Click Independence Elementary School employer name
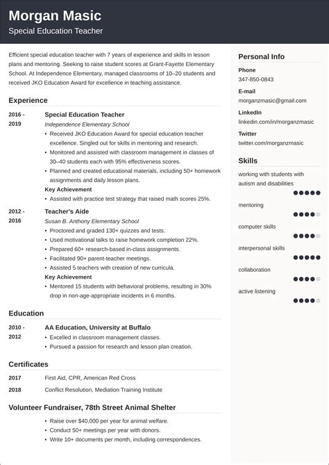Screen dimensions: 329x465 (87, 124)
